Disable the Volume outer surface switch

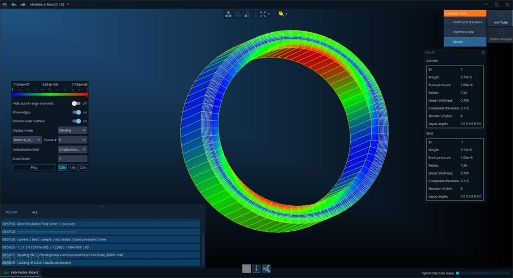pos(77,121)
